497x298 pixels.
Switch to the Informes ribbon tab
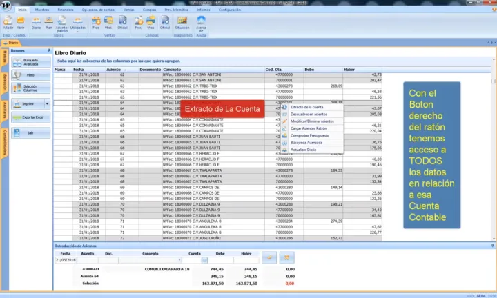pyautogui.click(x=203, y=10)
